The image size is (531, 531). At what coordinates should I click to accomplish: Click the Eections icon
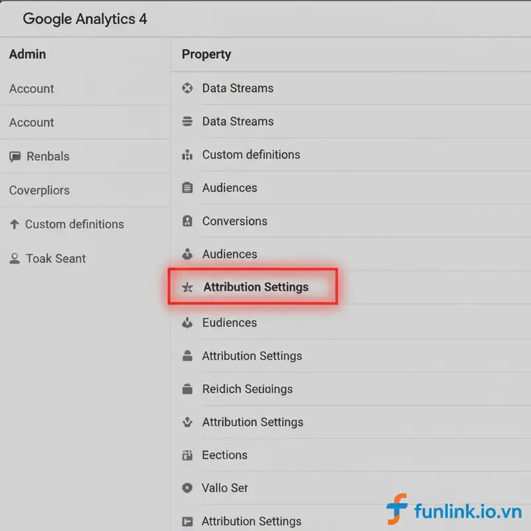coord(189,455)
